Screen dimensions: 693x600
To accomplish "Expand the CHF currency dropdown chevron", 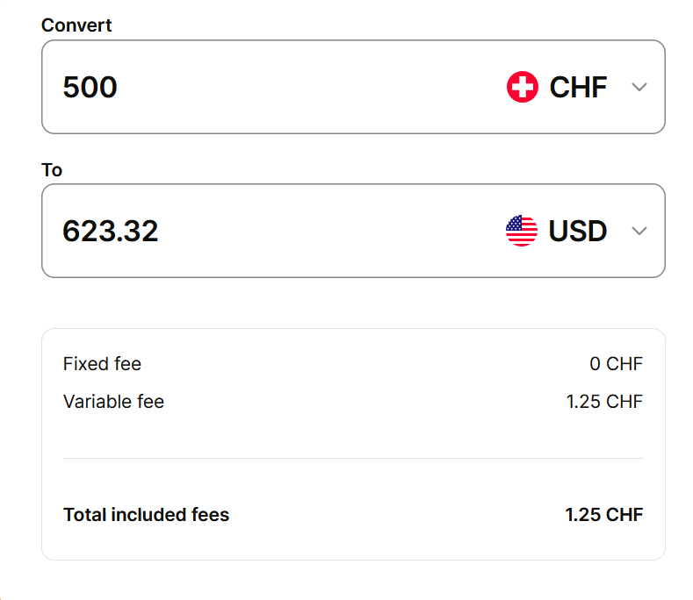I will pos(639,87).
